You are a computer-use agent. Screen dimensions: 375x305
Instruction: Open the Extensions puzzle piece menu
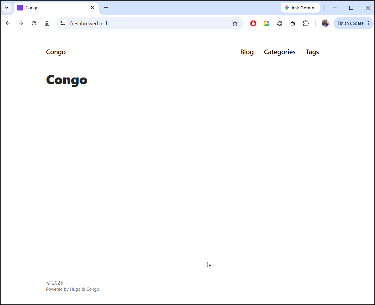pyautogui.click(x=306, y=23)
